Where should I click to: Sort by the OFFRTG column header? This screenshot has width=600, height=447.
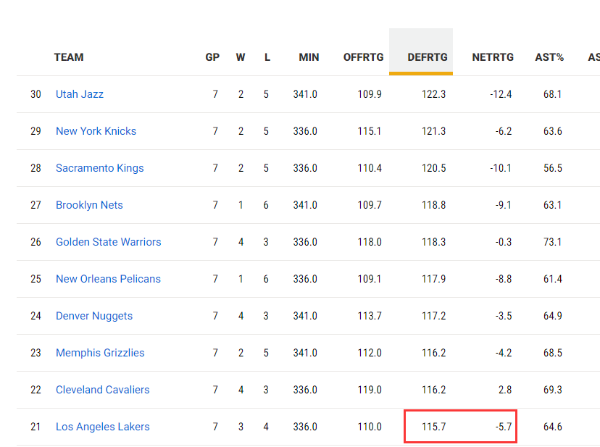362,57
